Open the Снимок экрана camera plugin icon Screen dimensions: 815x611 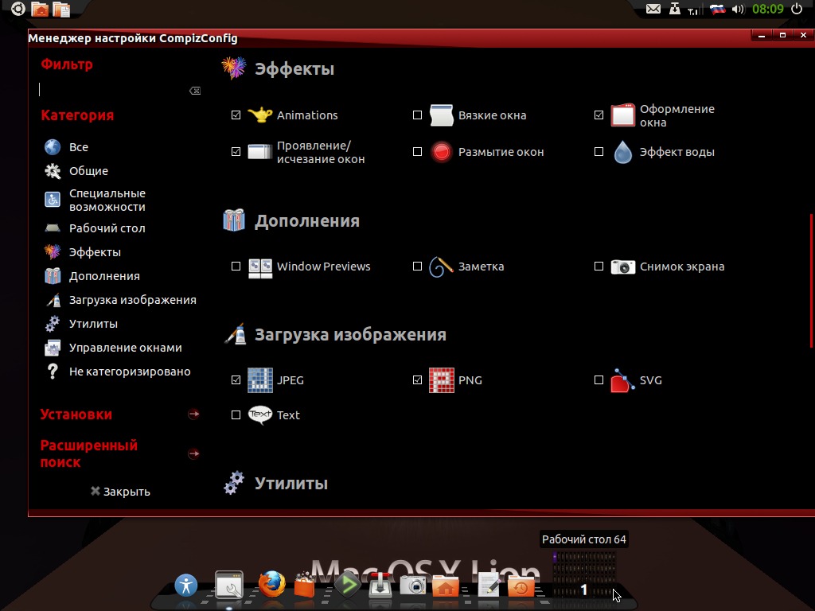(x=622, y=267)
